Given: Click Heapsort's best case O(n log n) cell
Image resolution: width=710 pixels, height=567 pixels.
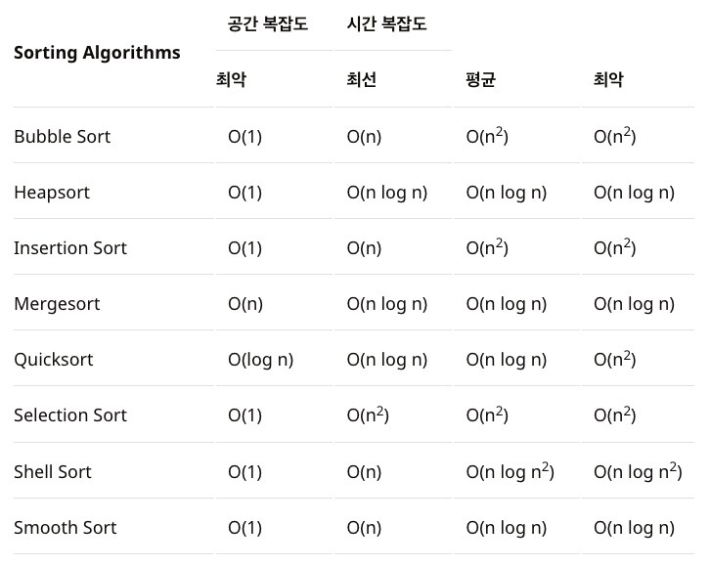Looking at the screenshot, I should coord(387,194).
